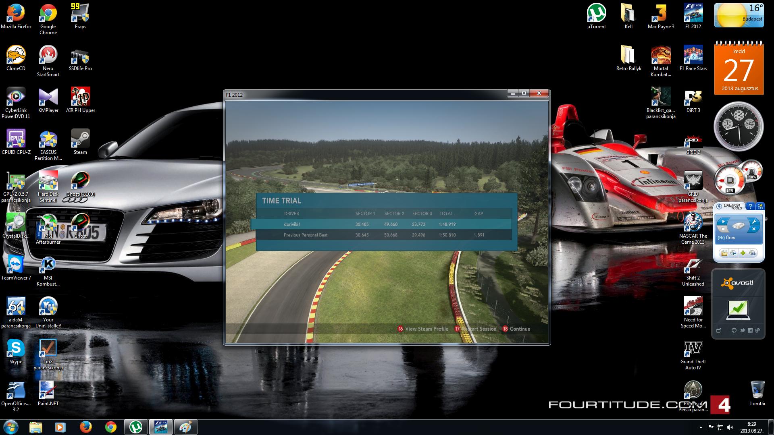Select the Fraps desktop icon
The height and width of the screenshot is (435, 774).
coord(81,17)
